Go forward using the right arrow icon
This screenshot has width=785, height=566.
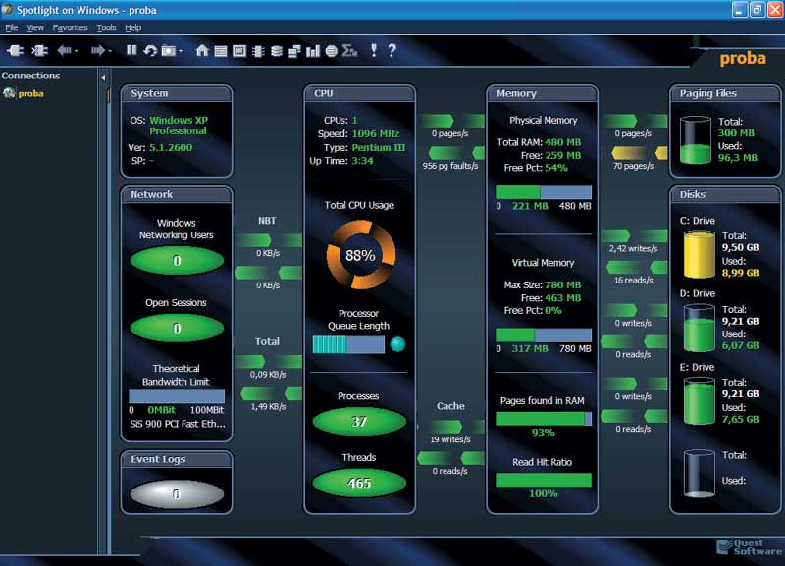click(97, 51)
